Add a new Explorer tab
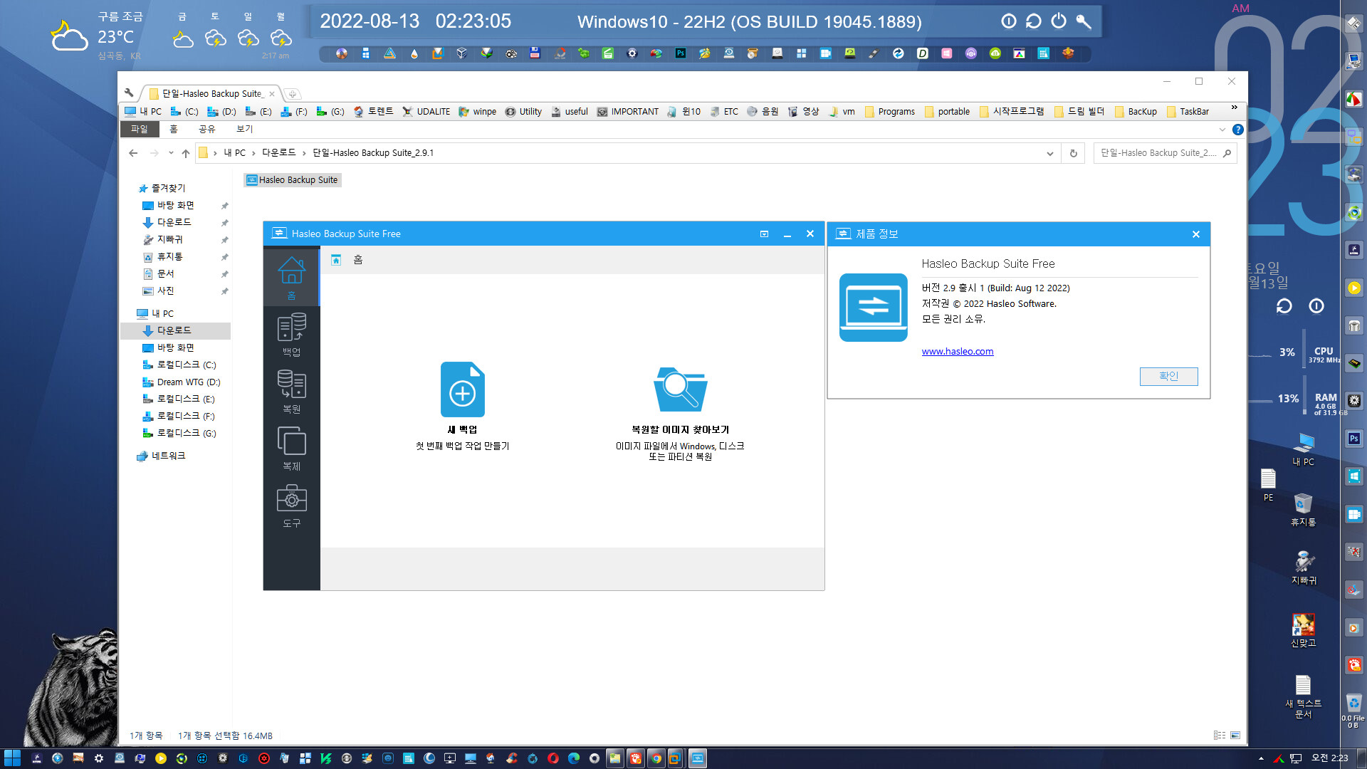Viewport: 1367px width, 769px height. tap(292, 94)
